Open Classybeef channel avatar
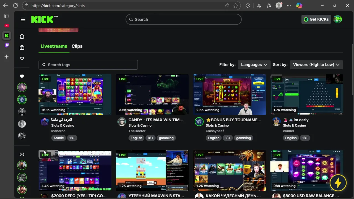This screenshot has height=199, width=354. [x=199, y=122]
